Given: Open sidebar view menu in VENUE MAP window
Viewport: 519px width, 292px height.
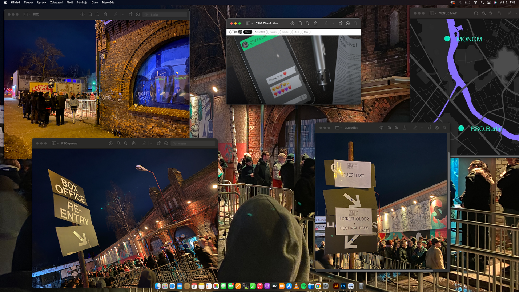Looking at the screenshot, I should pos(432,13).
